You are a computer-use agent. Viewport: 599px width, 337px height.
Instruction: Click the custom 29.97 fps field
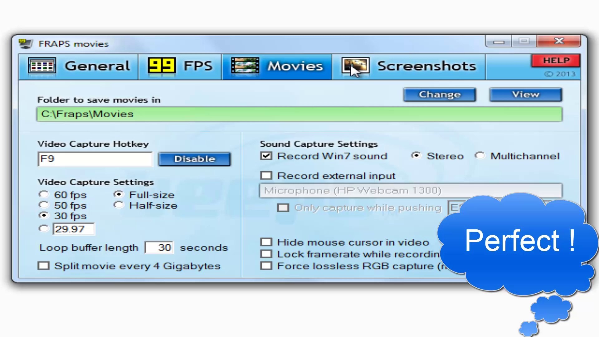pos(74,229)
